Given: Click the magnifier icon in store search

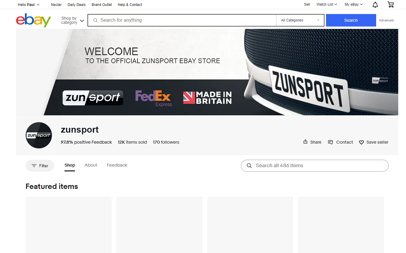Looking at the screenshot, I should coord(249,166).
